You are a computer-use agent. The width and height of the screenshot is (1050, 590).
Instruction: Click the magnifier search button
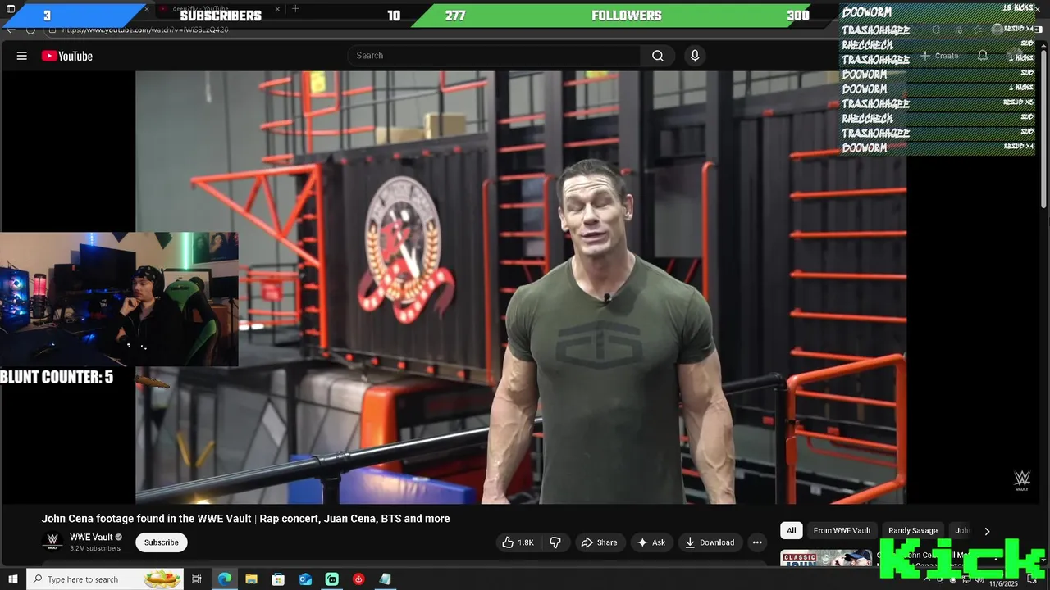pyautogui.click(x=658, y=56)
